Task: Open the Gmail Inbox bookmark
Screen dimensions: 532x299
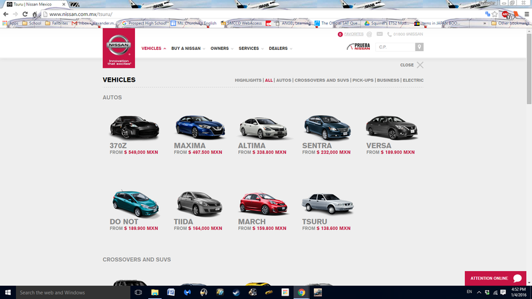Action: pyautogui.click(x=94, y=23)
